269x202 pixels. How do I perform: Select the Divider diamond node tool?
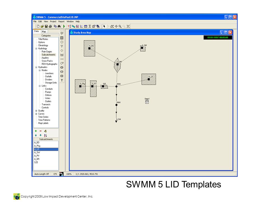coord(62,50)
